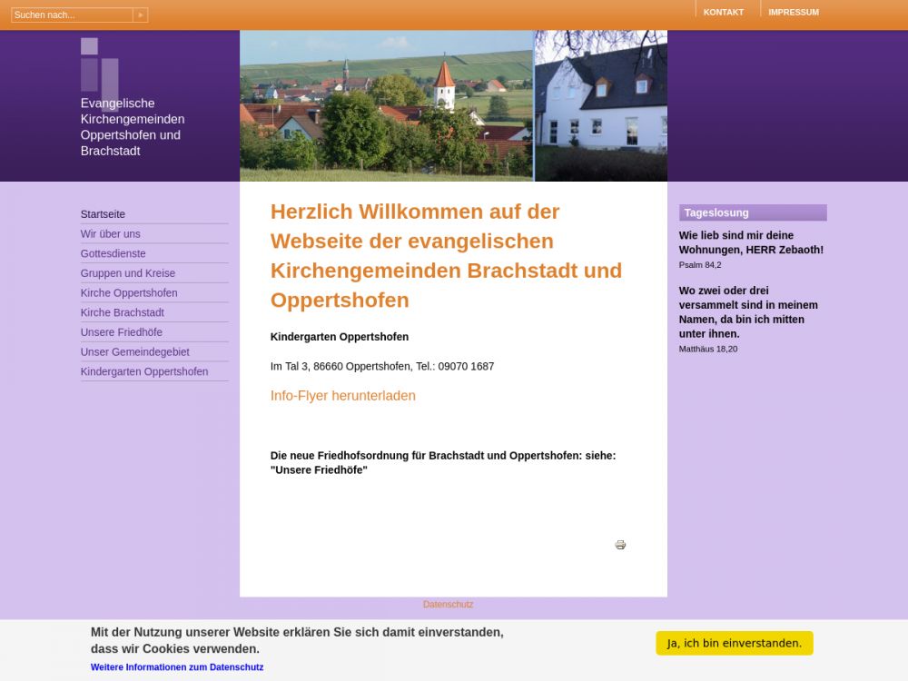
Task: Select 'Gruppen und Kreise' link
Action: (x=127, y=273)
